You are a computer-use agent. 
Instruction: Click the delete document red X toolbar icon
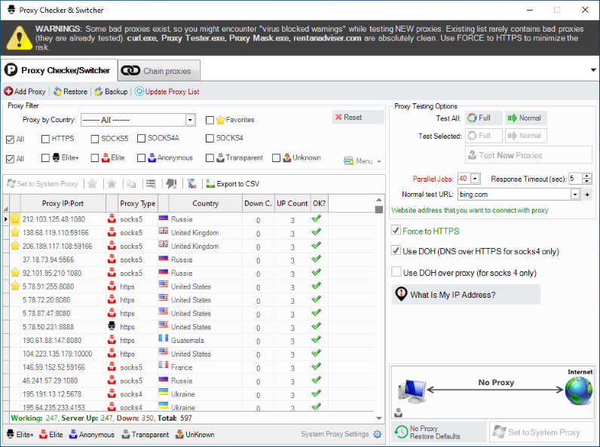click(x=192, y=184)
